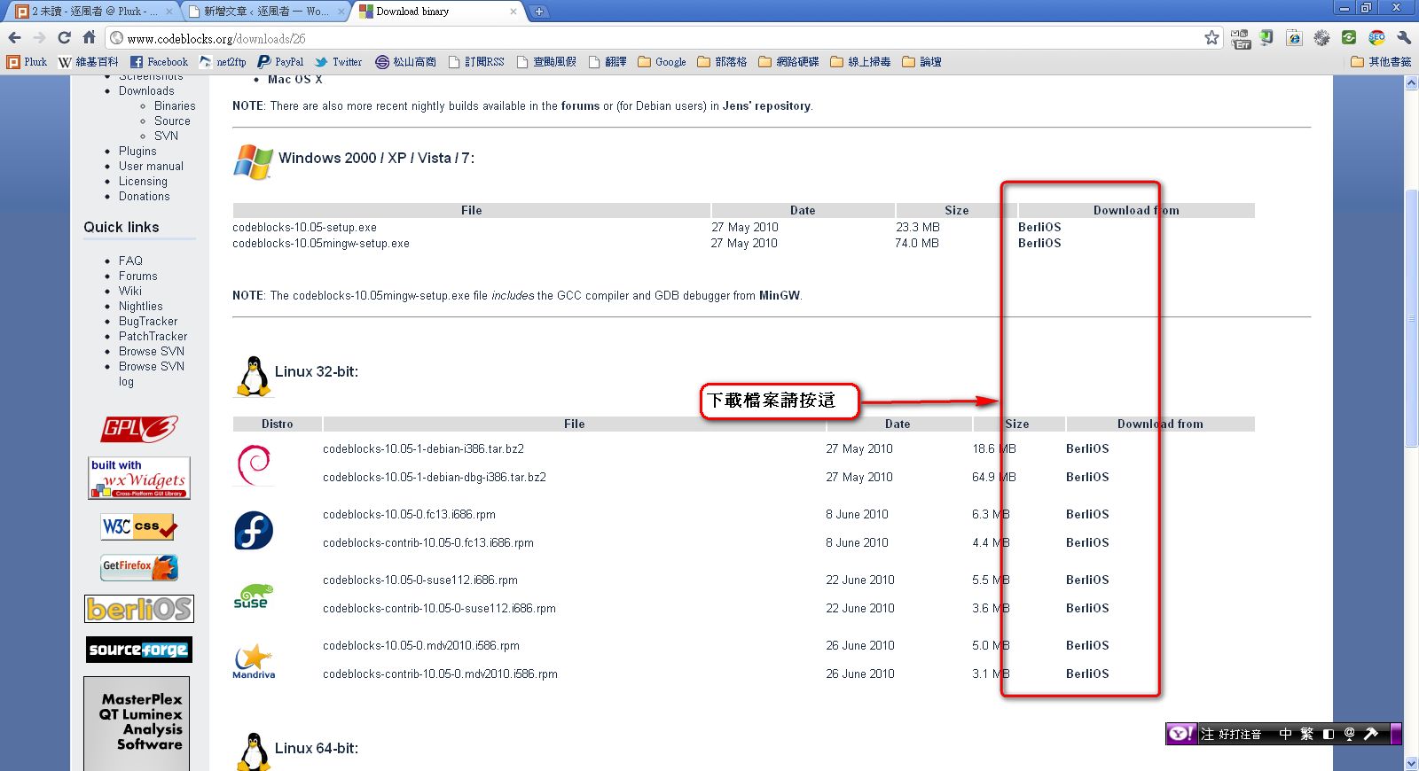The height and width of the screenshot is (771, 1419).
Task: Open the PayPal bookmark
Action: click(280, 61)
